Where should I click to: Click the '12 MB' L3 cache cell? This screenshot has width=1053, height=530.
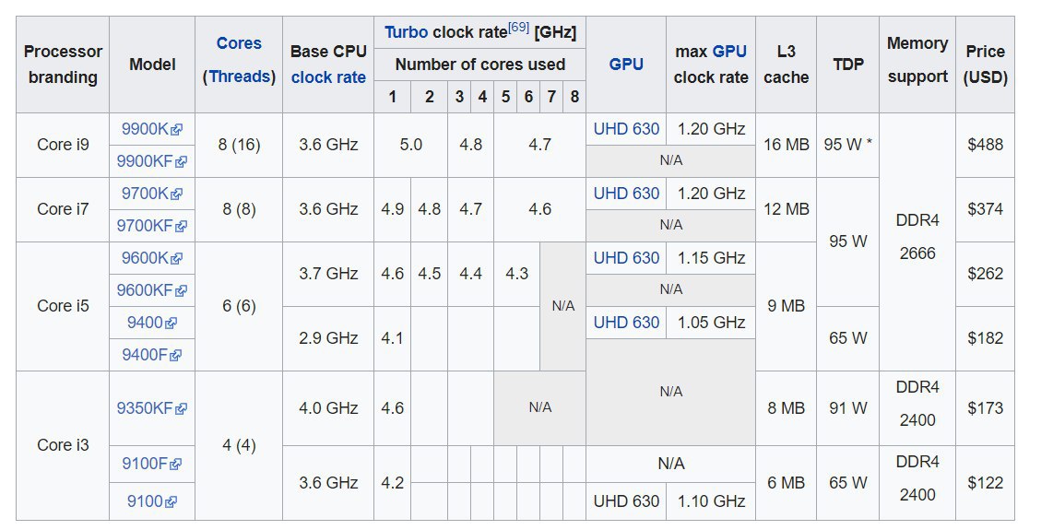786,209
